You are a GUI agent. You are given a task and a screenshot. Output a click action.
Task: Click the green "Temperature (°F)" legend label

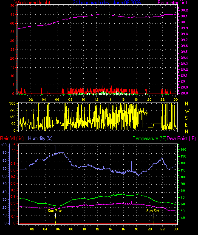(x=150, y=138)
